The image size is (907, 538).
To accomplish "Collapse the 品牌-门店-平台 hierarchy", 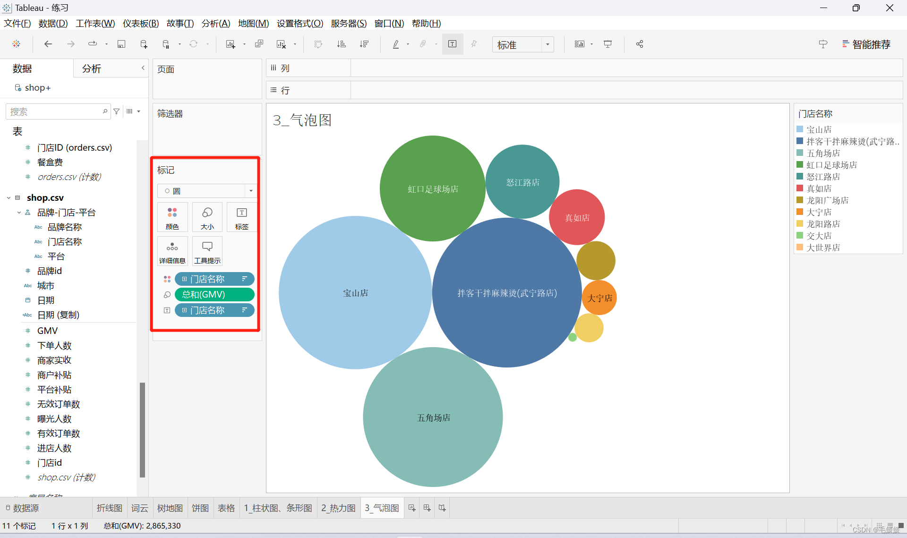I will click(19, 213).
